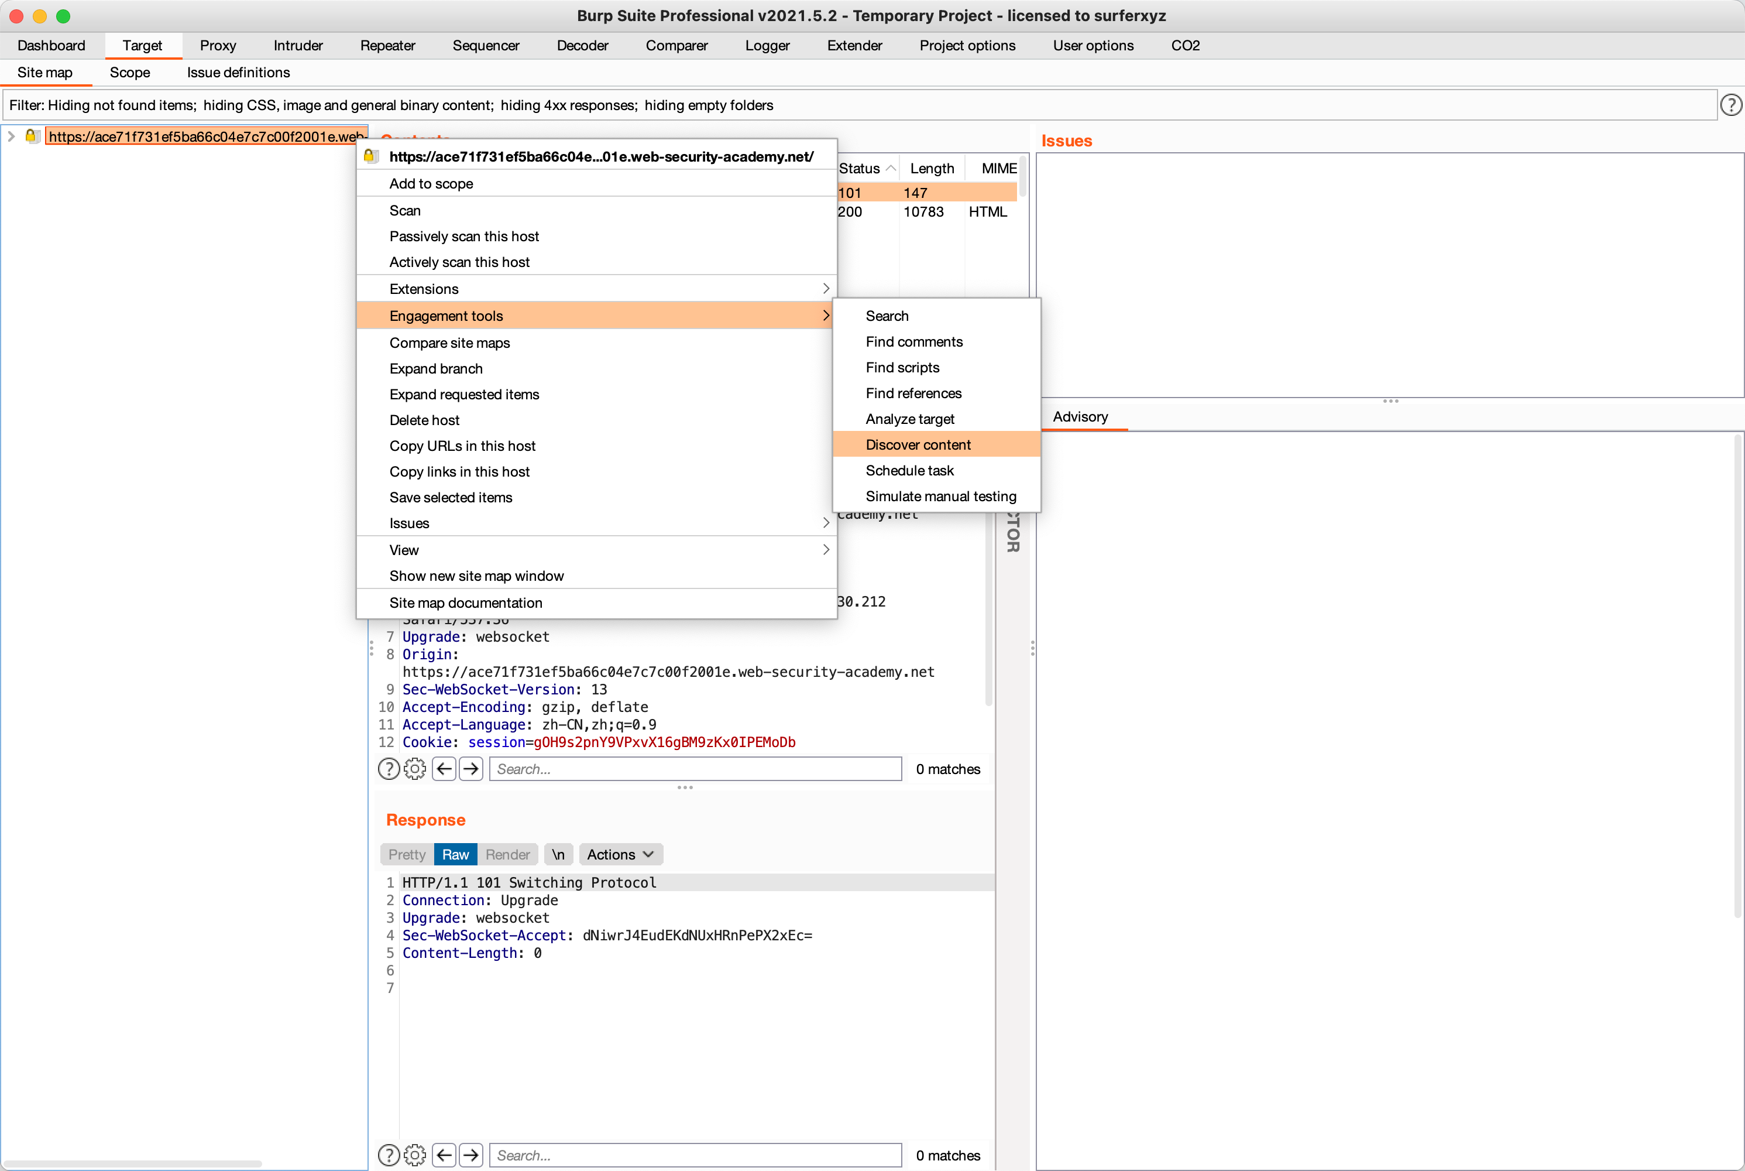Select Discover content from Engagement tools
This screenshot has width=1745, height=1171.
point(918,444)
